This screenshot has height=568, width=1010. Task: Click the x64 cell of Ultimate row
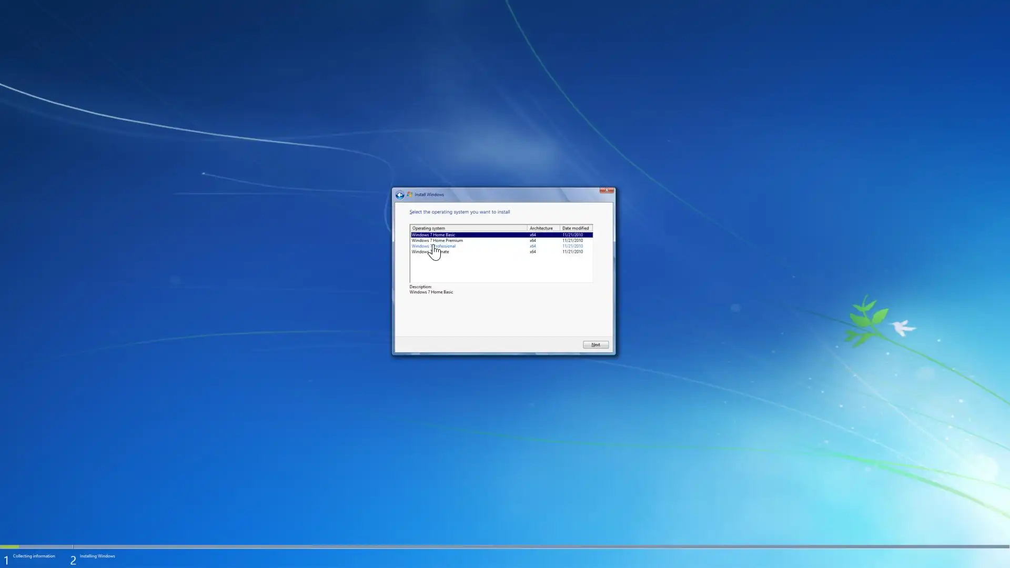(x=533, y=252)
